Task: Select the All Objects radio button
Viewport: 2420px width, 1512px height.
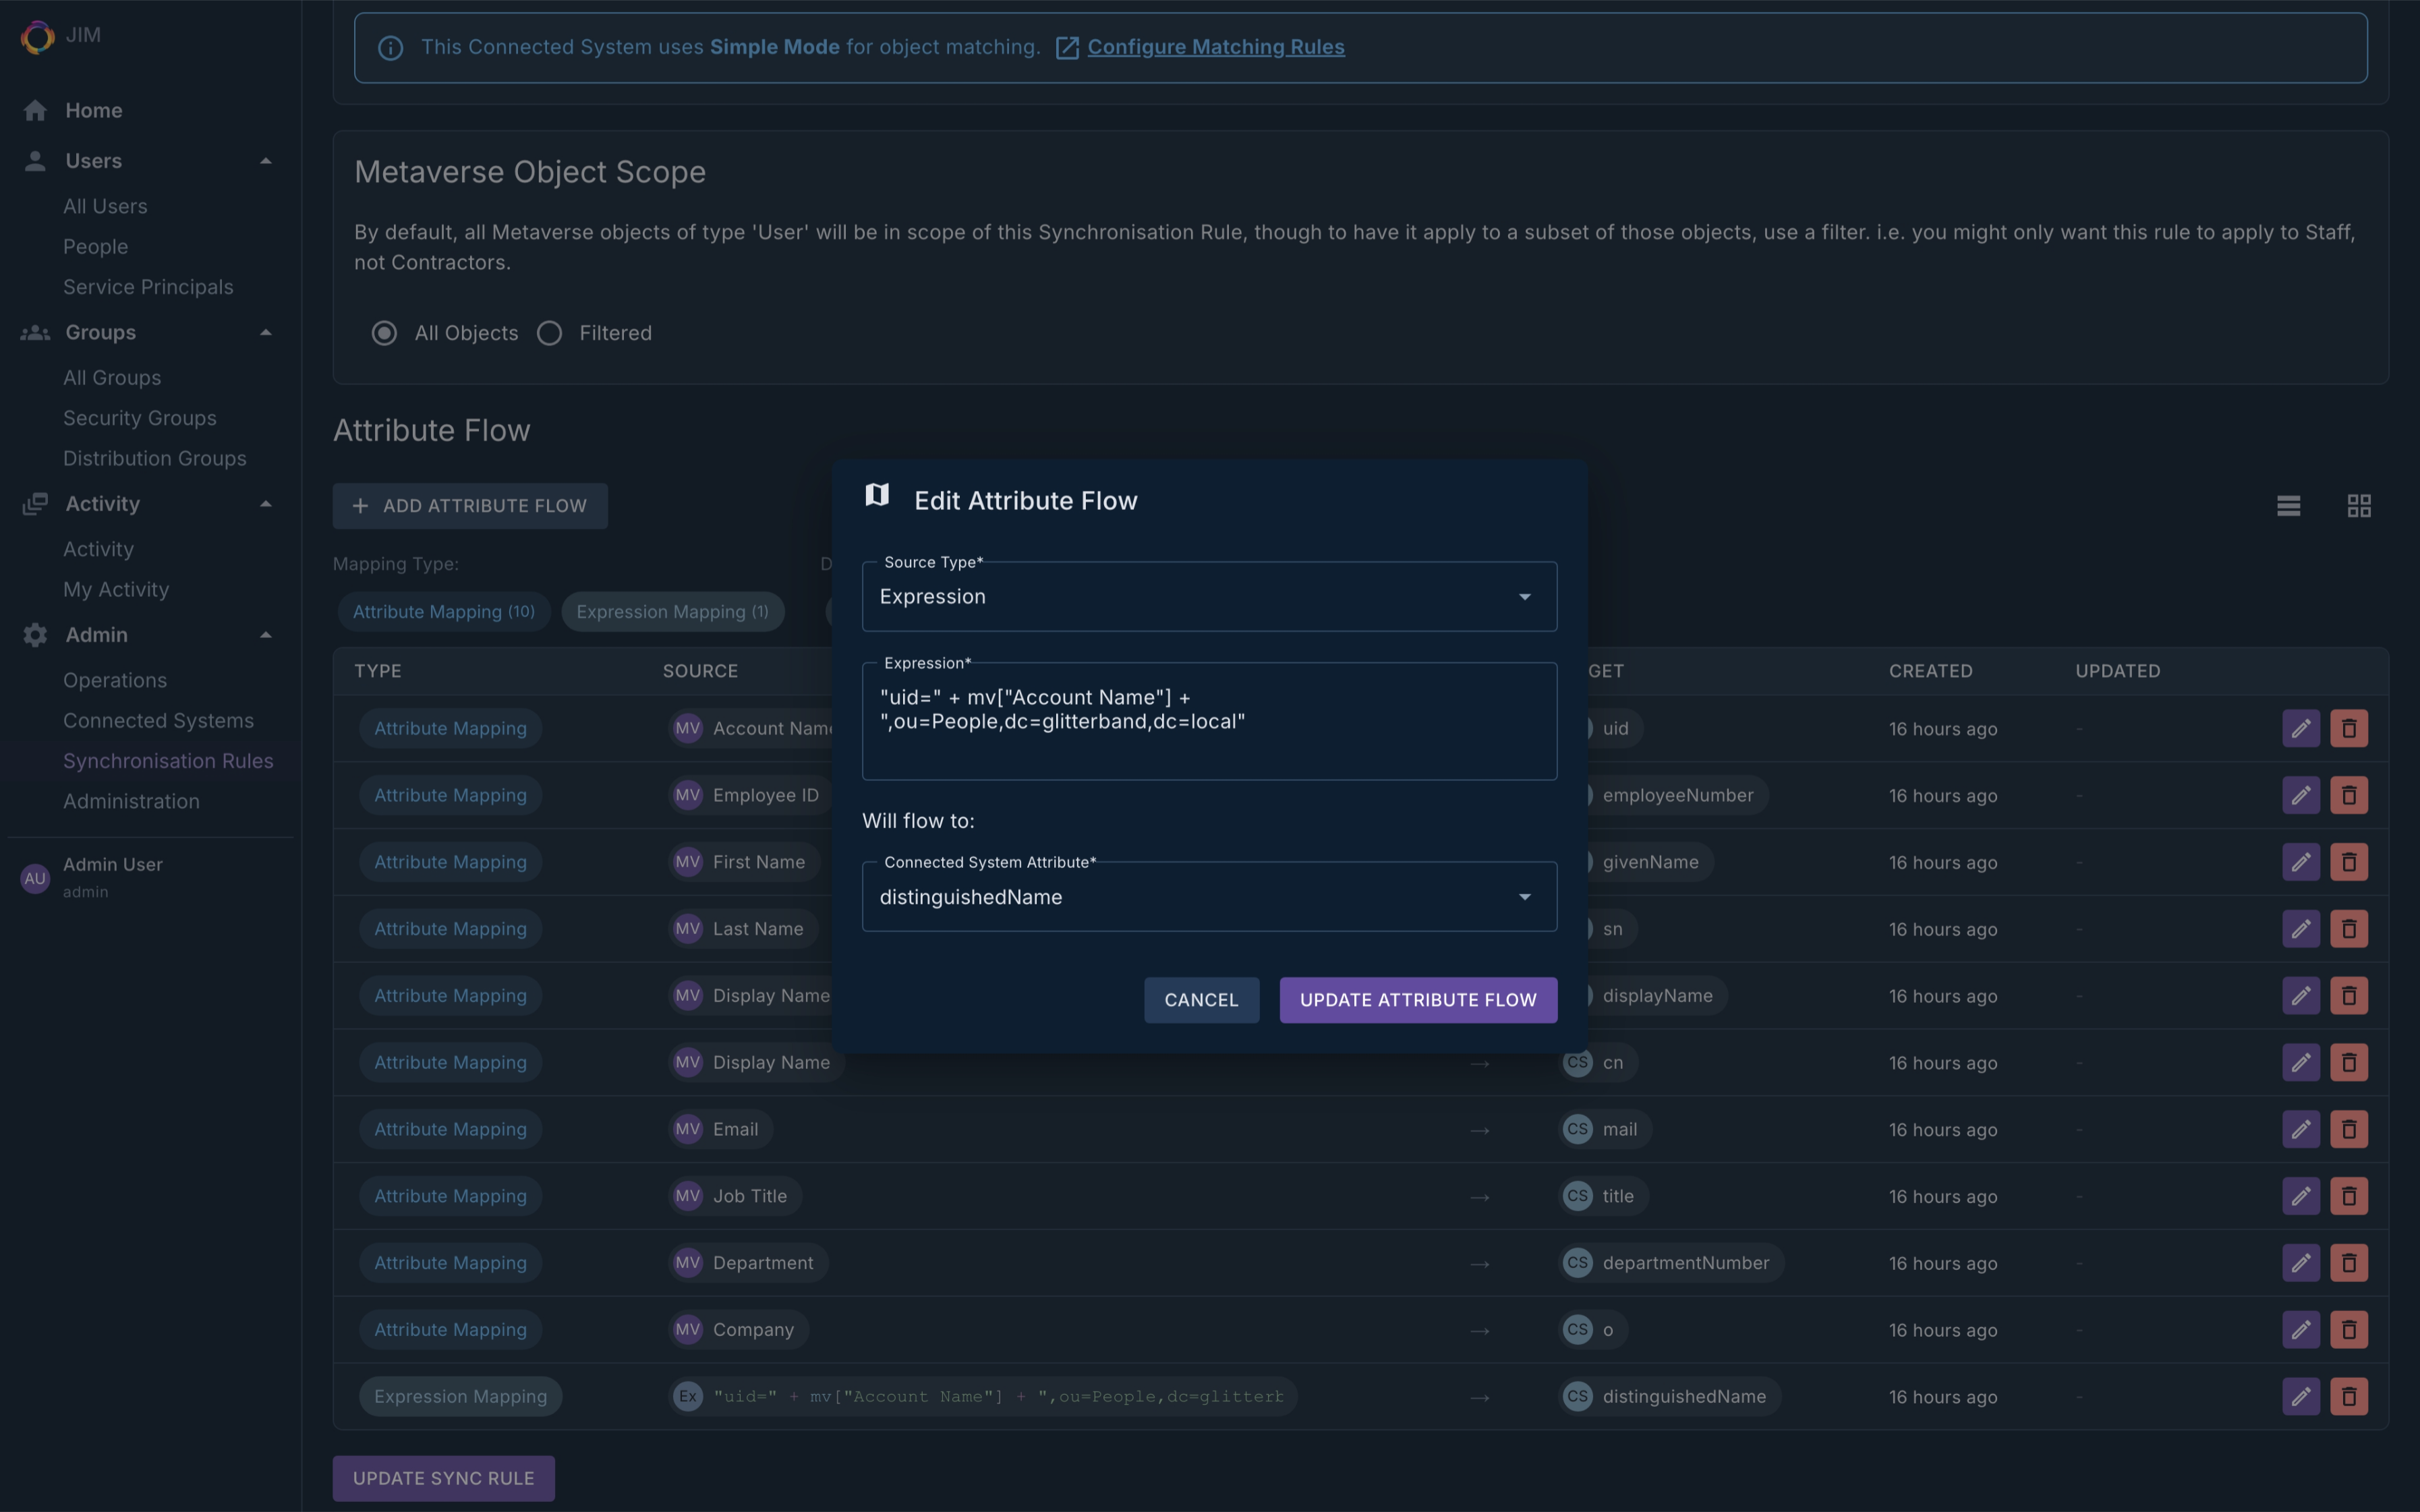Action: [384, 333]
